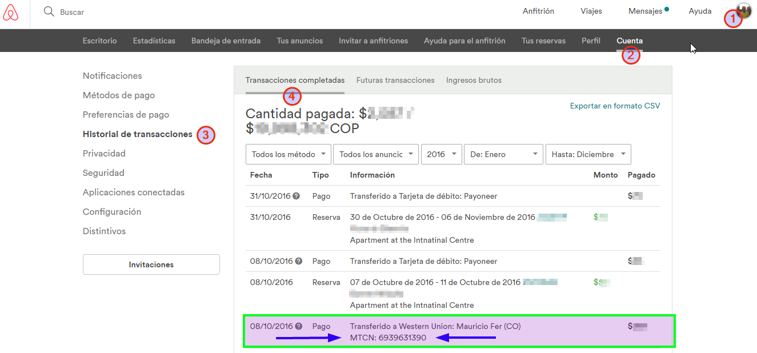
Task: Open the 2016 year dropdown
Action: coord(441,154)
